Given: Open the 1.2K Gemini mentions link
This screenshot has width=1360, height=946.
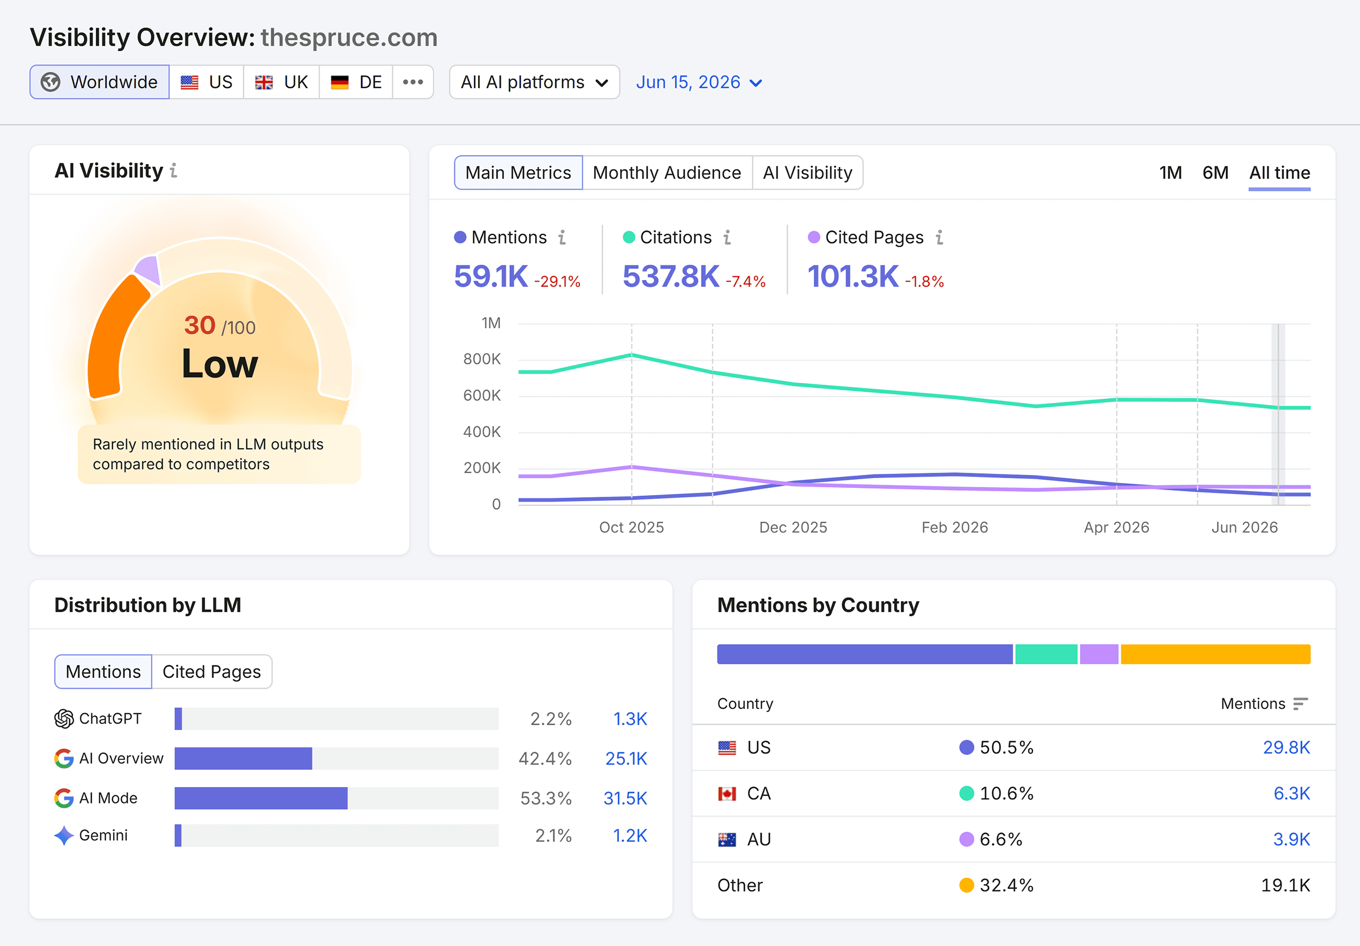Looking at the screenshot, I should [x=629, y=835].
